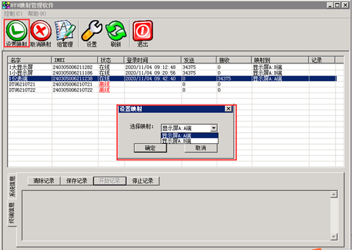Click the 接收 column header
The width and height of the screenshot is (352, 250).
[234, 60]
